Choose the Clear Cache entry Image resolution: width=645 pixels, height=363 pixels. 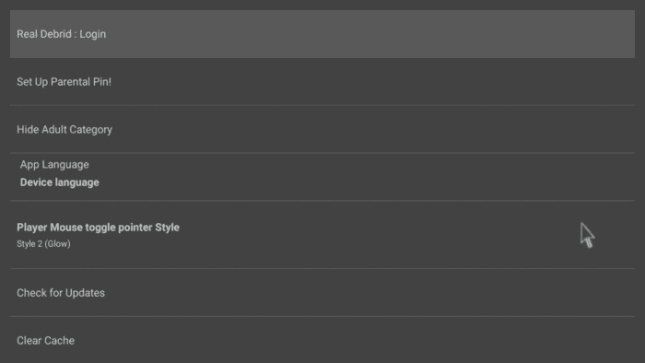[322, 340]
